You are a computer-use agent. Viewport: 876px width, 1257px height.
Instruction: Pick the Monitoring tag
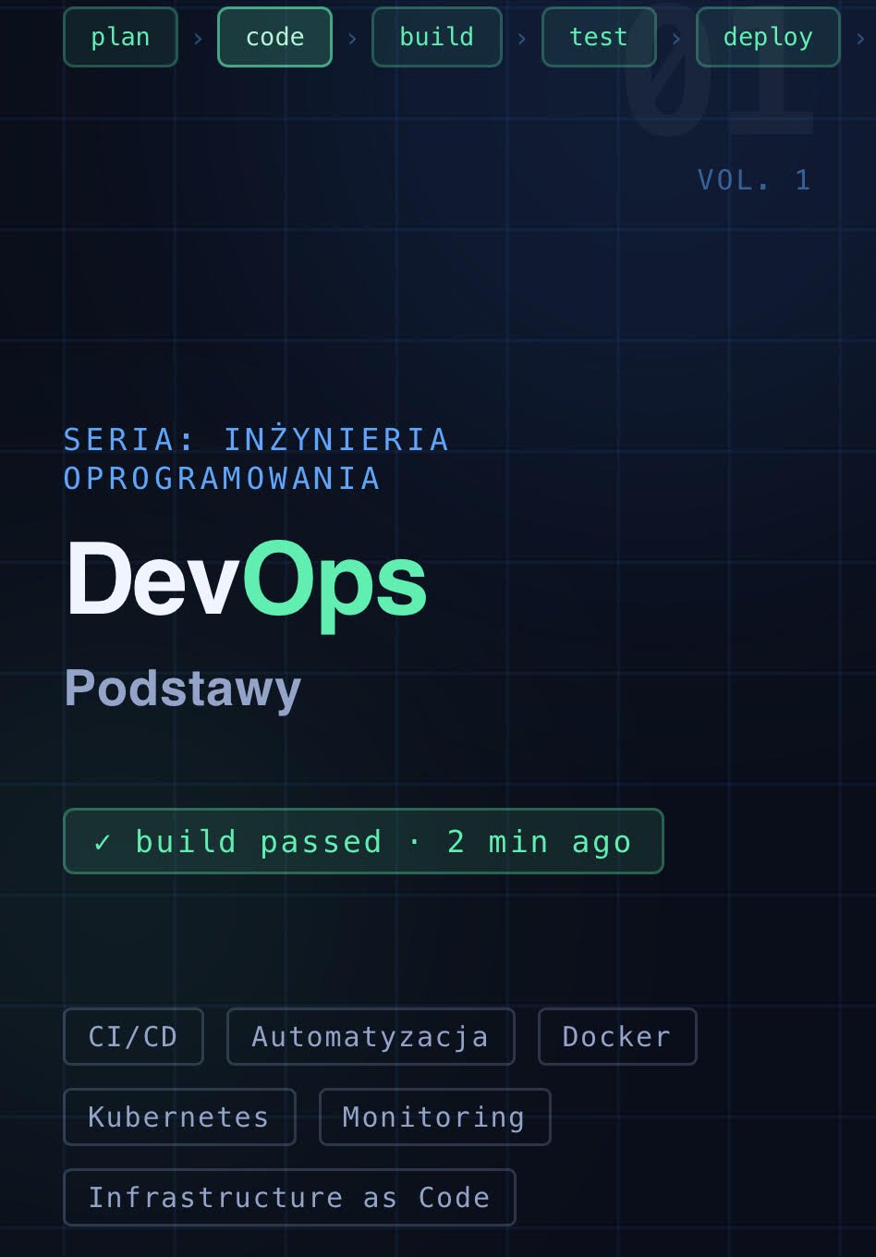pyautogui.click(x=434, y=1117)
